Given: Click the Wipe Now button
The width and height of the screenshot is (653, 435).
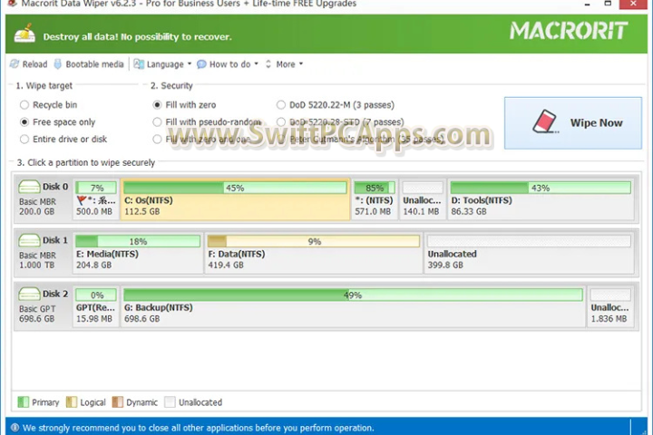Looking at the screenshot, I should 573,123.
